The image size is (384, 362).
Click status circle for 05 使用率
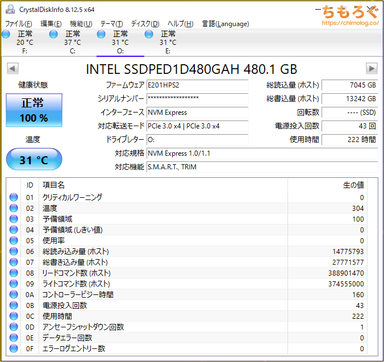(14, 240)
